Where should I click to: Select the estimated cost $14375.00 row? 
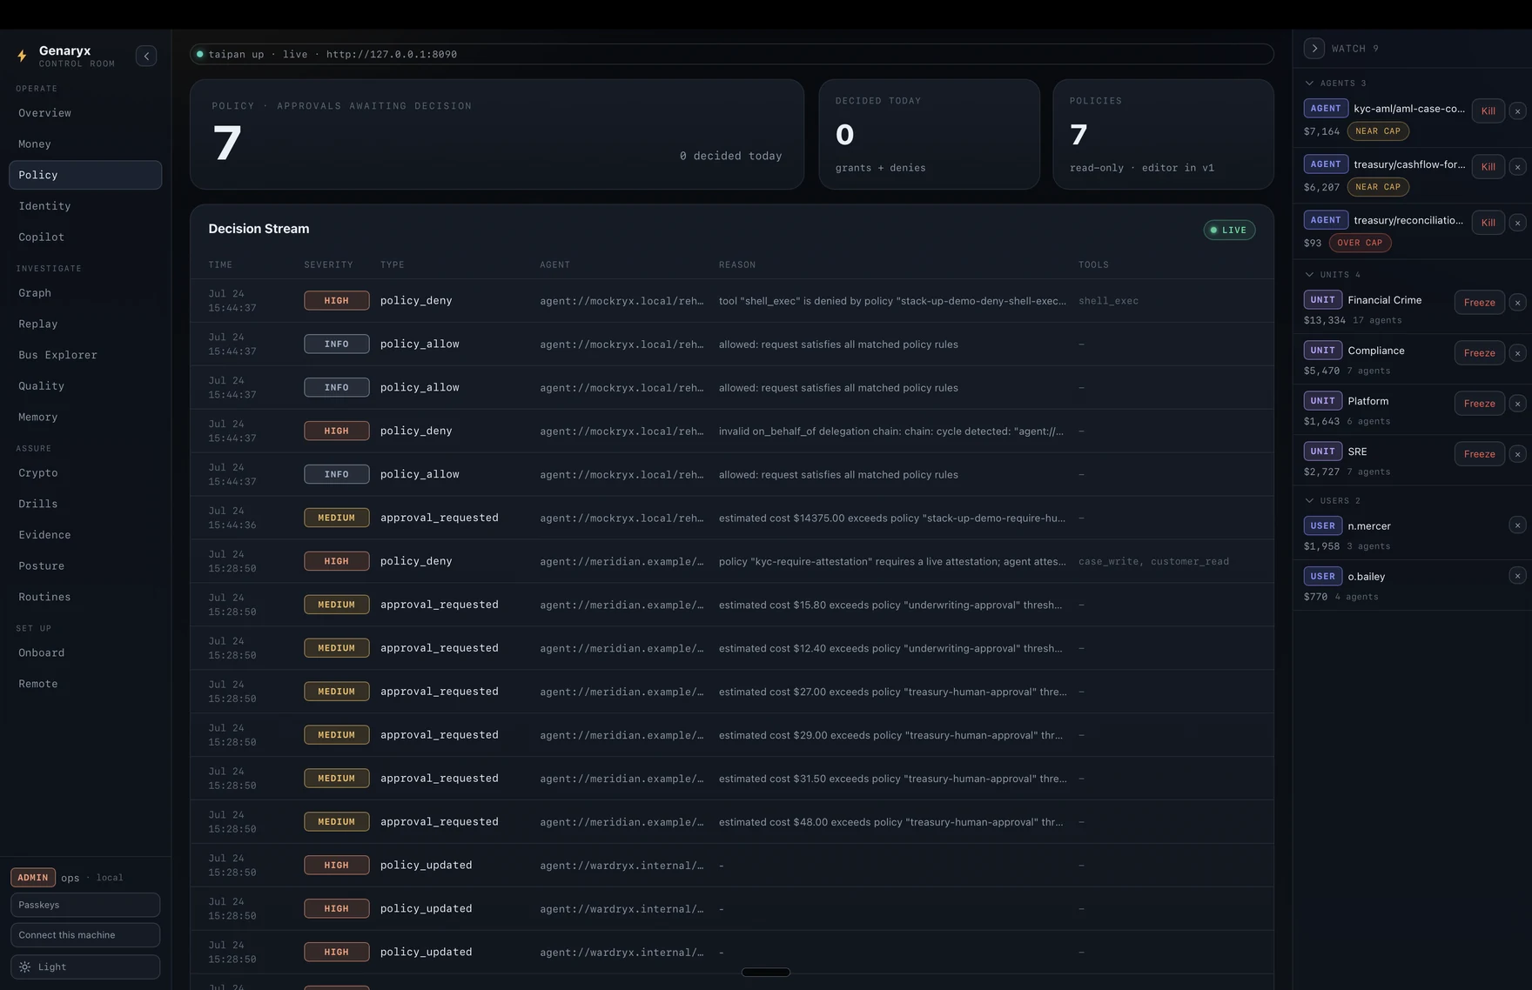click(x=732, y=518)
